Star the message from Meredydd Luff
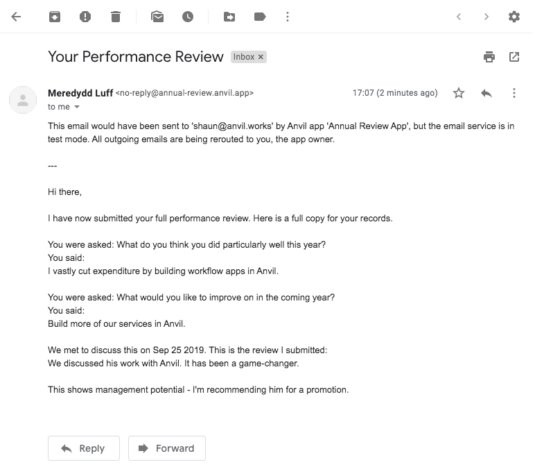Viewport: 535px width, 476px height. (x=459, y=93)
